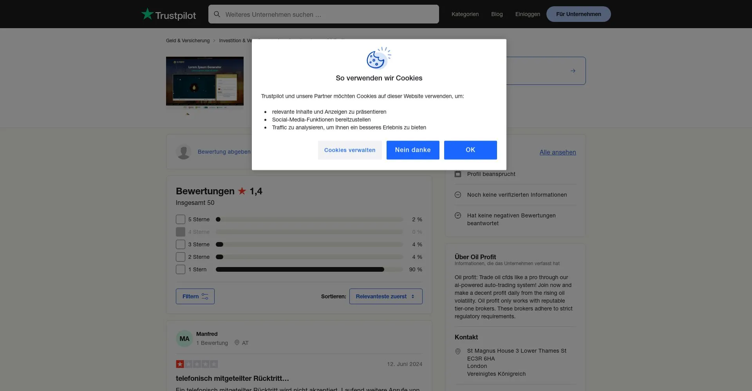Click the St Magnus House address text
The height and width of the screenshot is (391, 752).
[x=517, y=362]
